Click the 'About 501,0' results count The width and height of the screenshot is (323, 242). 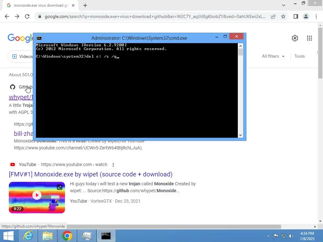[21, 75]
